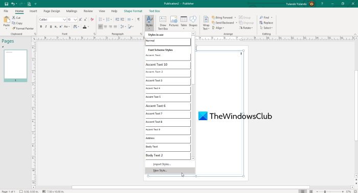Decrease the indent level
This screenshot has width=358, height=193.
117,19
